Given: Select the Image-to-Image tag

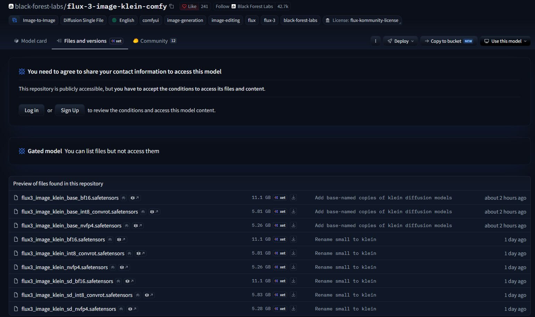Looking at the screenshot, I should [x=34, y=20].
